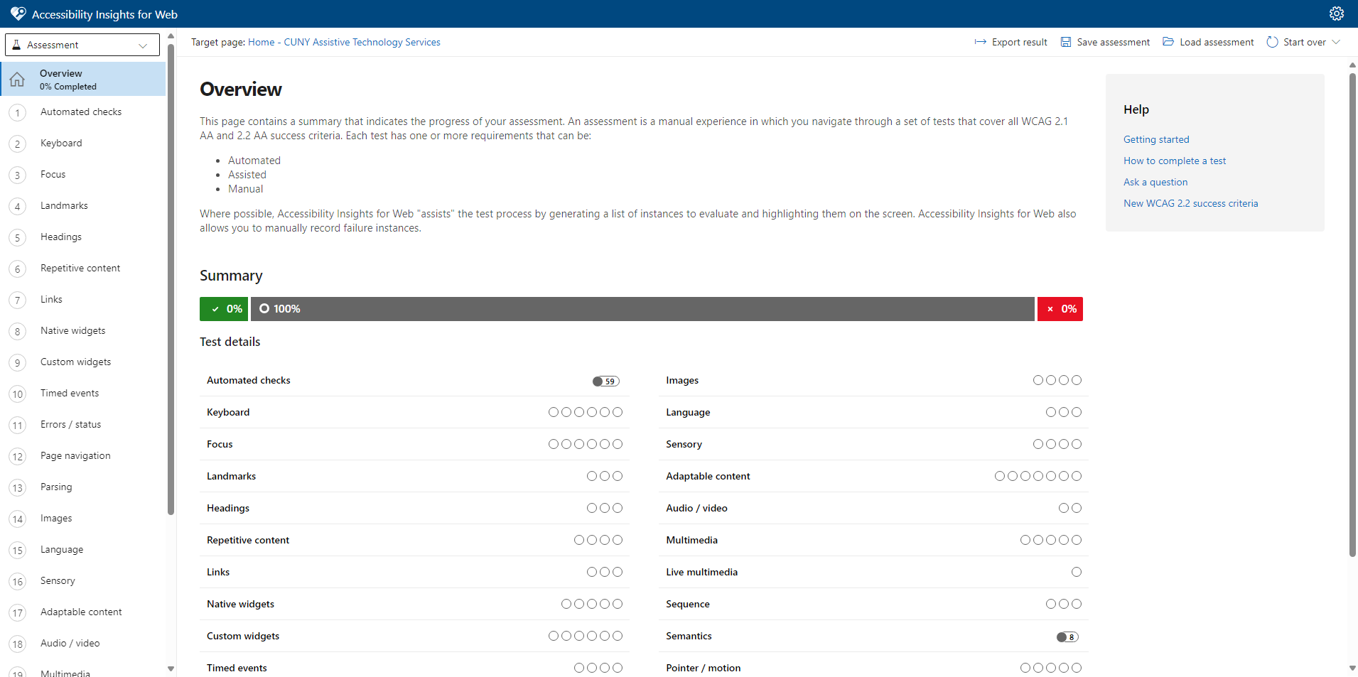Click the main page scrollbar thumb
1358x677 pixels.
click(x=1352, y=315)
